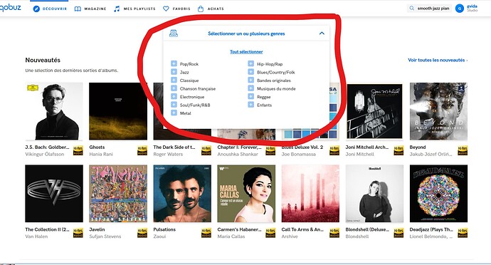Click Hi-Res badge for Javelin album

(142, 233)
